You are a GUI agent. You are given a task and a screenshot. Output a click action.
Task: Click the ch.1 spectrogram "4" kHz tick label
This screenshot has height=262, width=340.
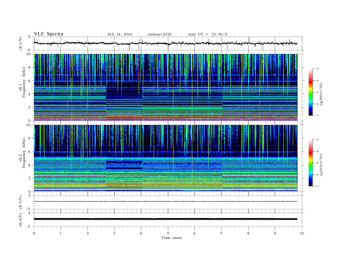coord(30,94)
